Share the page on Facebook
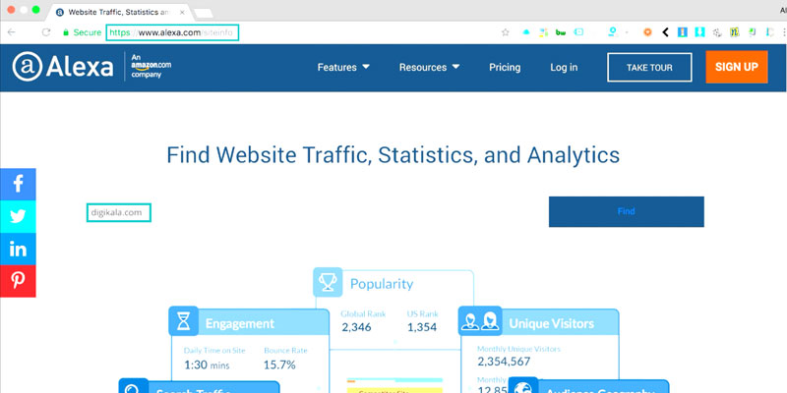The image size is (787, 393). coord(18,184)
